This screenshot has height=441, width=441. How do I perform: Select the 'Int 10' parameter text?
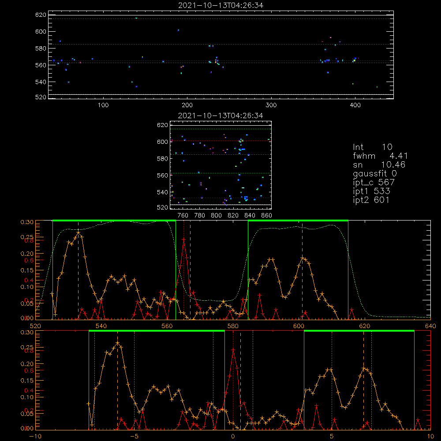tap(372, 147)
